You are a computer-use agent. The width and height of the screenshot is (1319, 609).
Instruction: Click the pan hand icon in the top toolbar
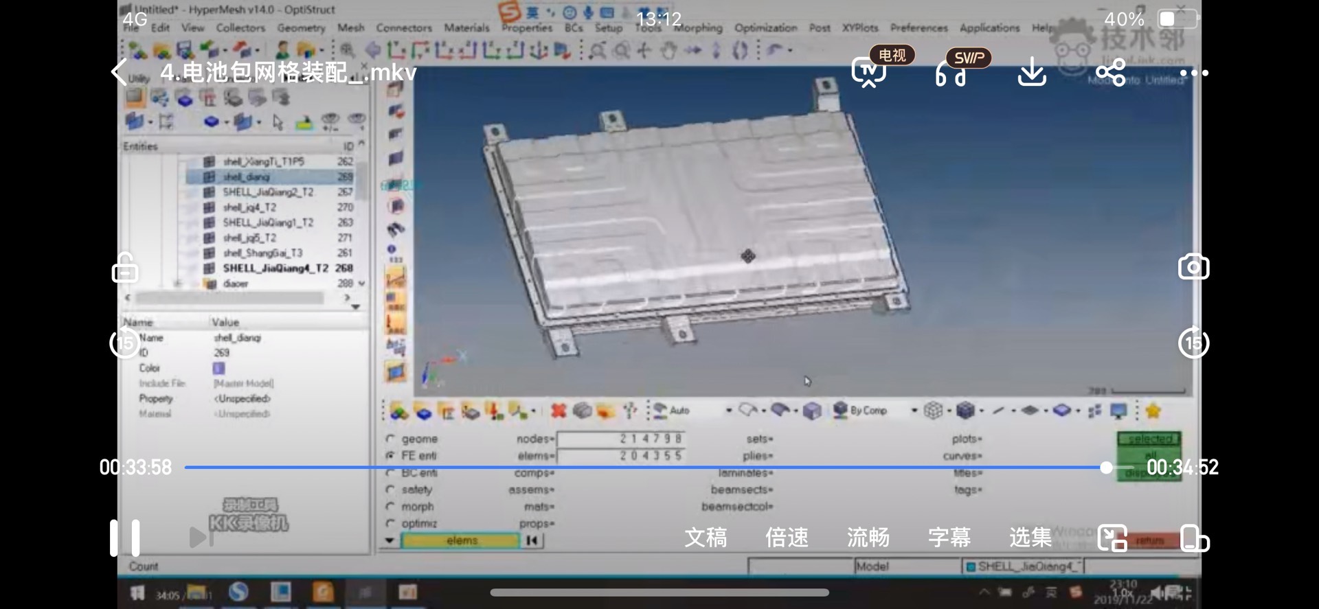(x=668, y=50)
